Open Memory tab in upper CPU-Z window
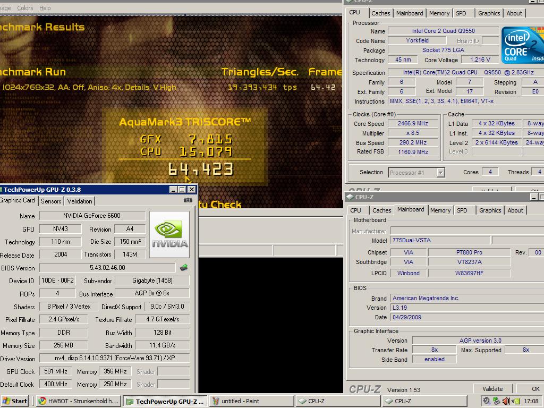The width and height of the screenshot is (544, 408). 439,13
